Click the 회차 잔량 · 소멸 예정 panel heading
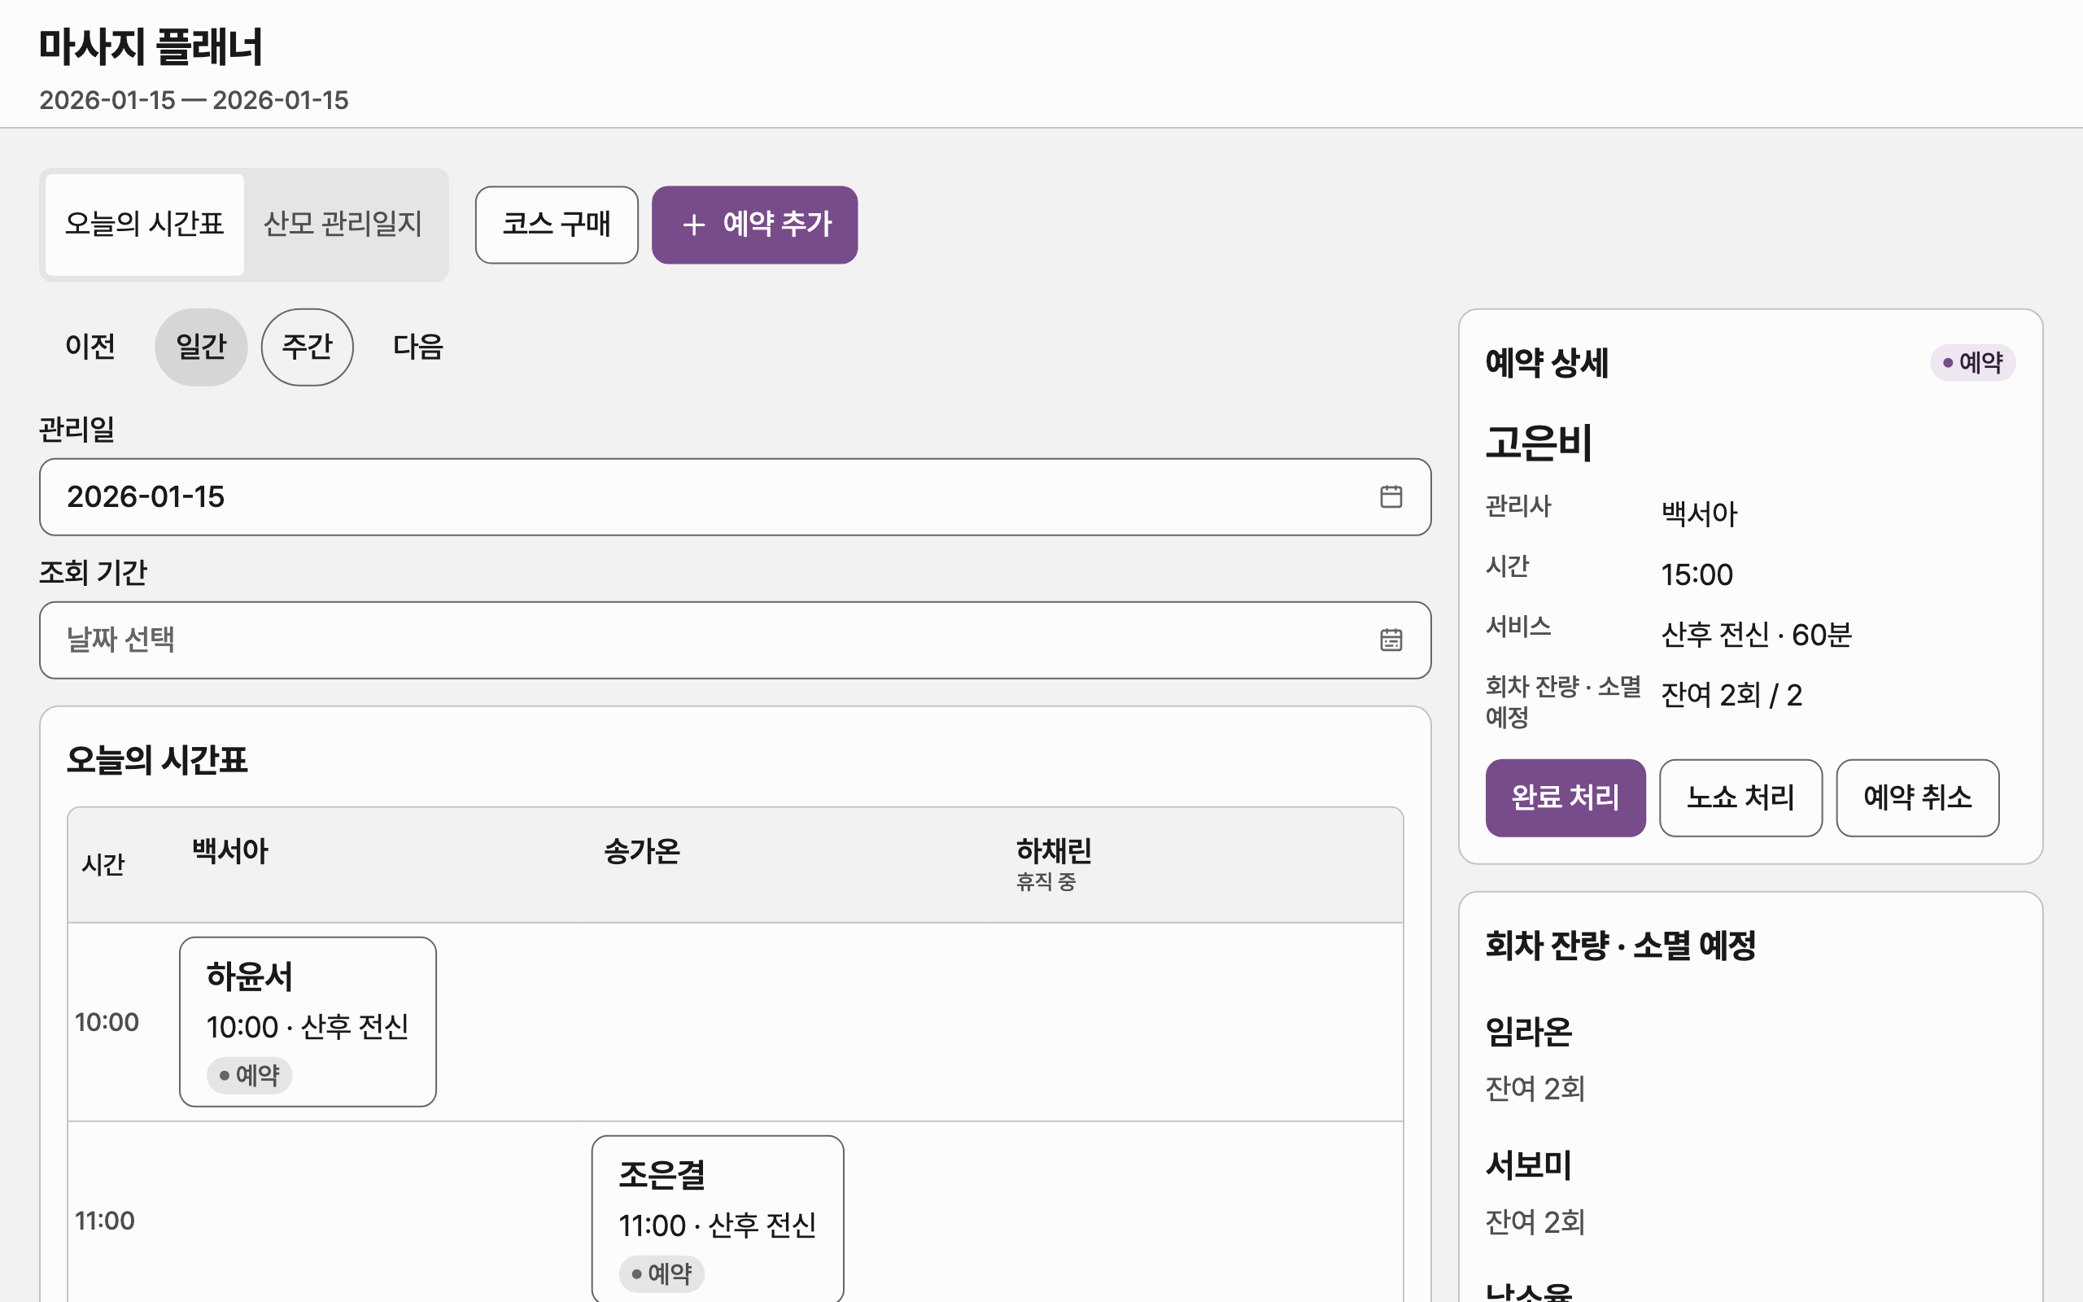Image resolution: width=2083 pixels, height=1302 pixels. click(x=1621, y=946)
